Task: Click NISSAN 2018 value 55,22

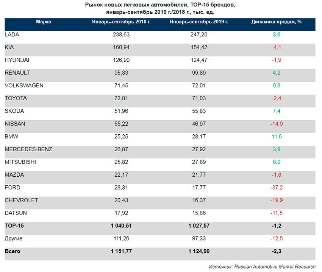Action: [x=121, y=124]
